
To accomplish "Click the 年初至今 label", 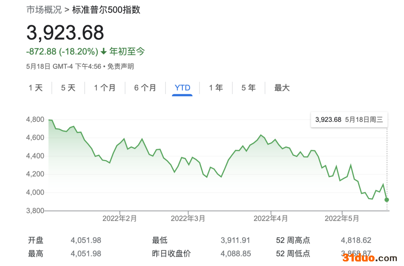I will 127,51.
